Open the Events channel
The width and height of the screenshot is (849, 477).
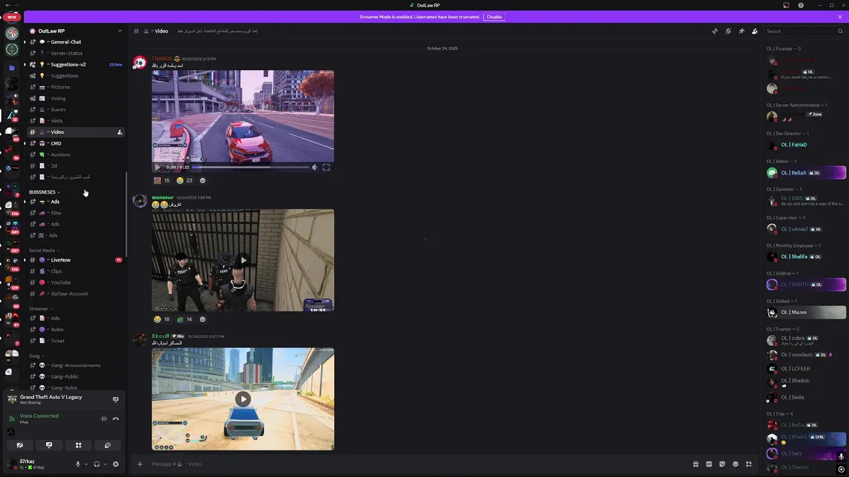[x=74, y=109]
